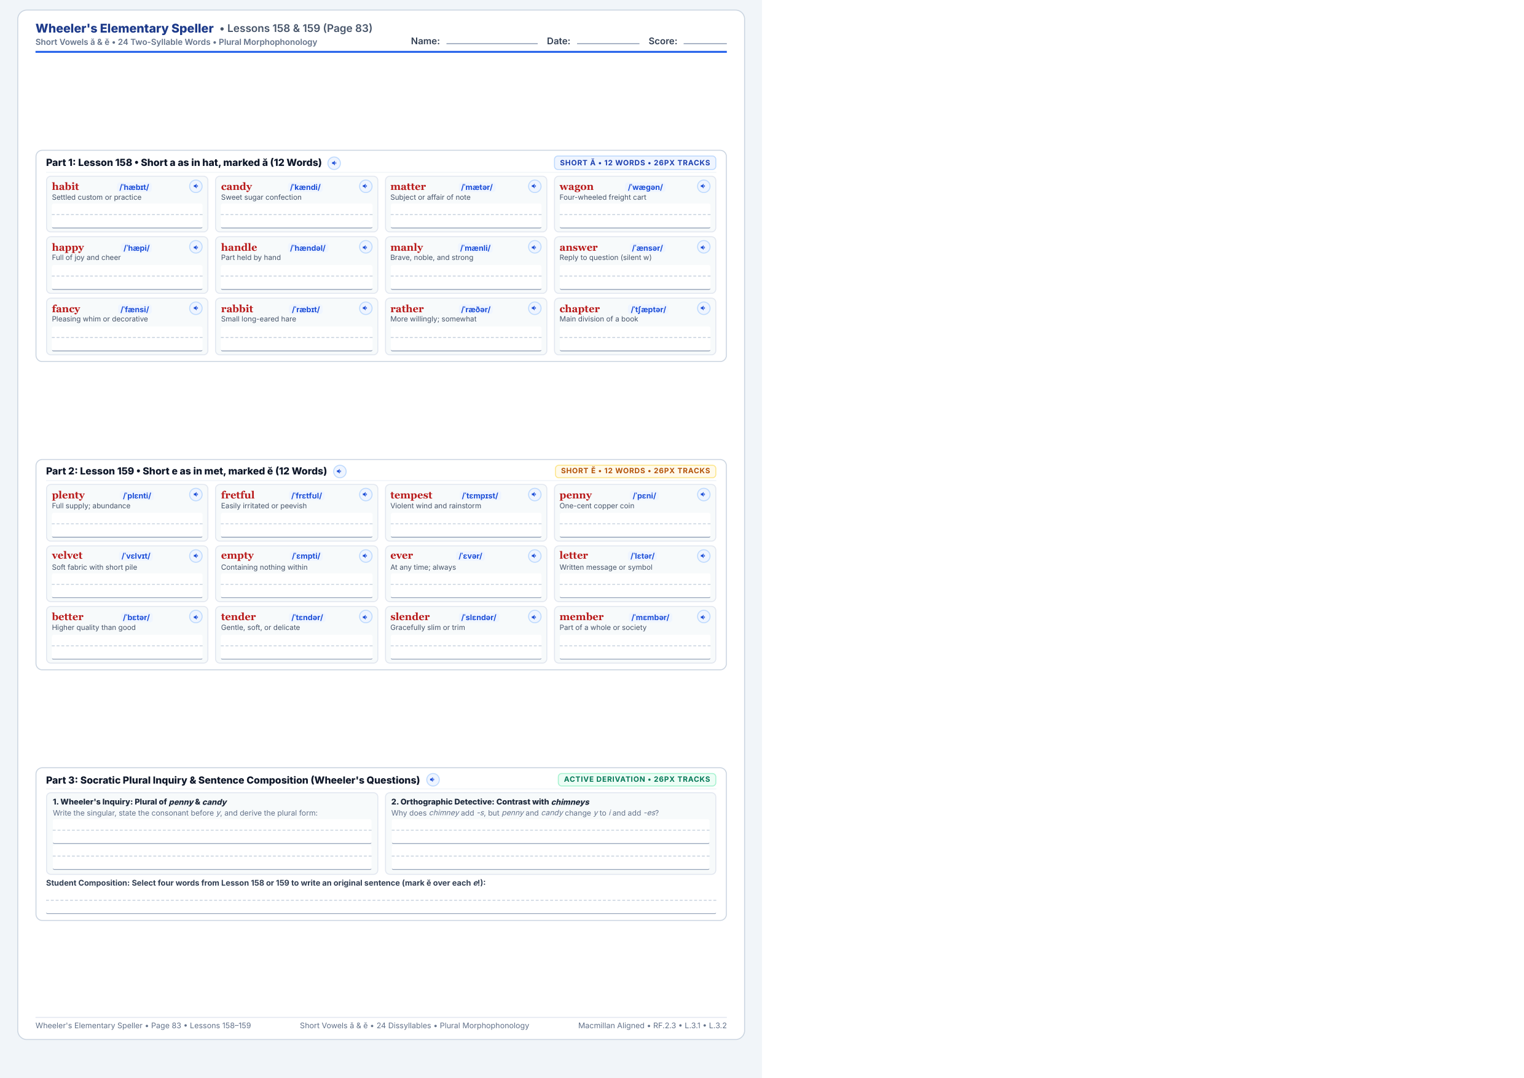This screenshot has width=1524, height=1078.
Task: Click the Name input line
Action: pyautogui.click(x=492, y=40)
